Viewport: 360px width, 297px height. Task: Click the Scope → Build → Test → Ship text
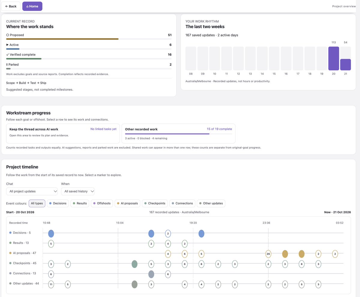click(x=26, y=83)
